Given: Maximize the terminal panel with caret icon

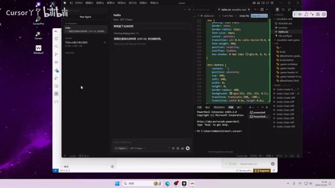Looking at the screenshot, I should click(263, 107).
